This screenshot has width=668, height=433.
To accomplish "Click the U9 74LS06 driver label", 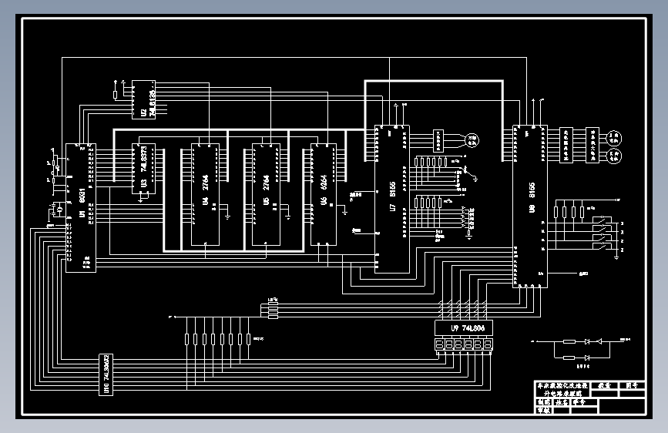I will tap(468, 328).
